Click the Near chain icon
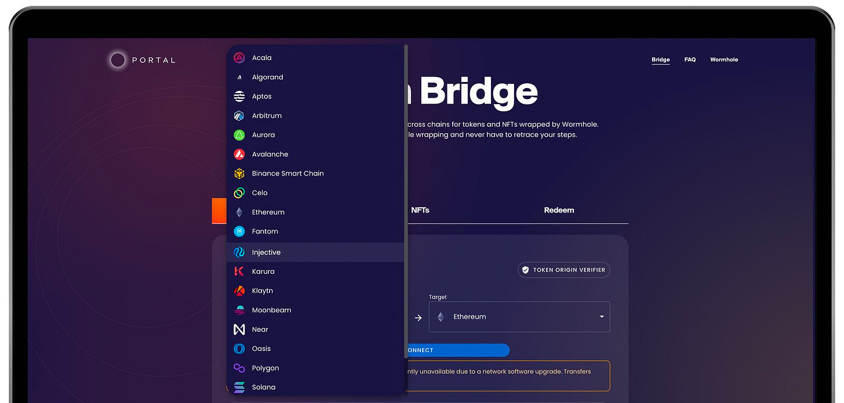This screenshot has width=844, height=403. coord(239,329)
